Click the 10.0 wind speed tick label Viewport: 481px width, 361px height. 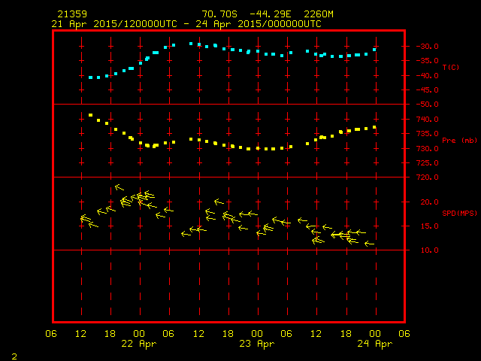point(429,250)
